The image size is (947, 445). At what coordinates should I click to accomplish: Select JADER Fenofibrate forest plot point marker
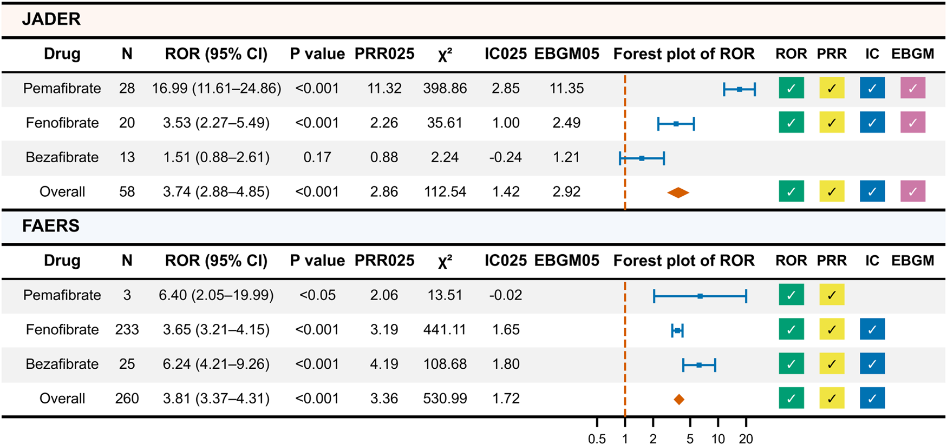pos(676,124)
